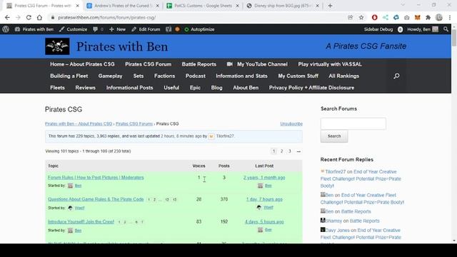The image size is (457, 257).
Task: Open the Extensions puzzle piece icon
Action: coord(428,17)
